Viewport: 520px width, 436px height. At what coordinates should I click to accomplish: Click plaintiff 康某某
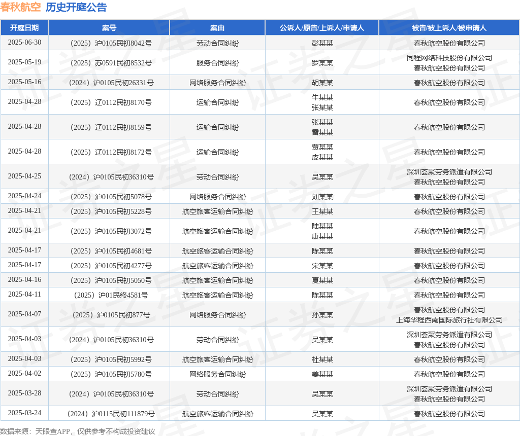click(322, 236)
